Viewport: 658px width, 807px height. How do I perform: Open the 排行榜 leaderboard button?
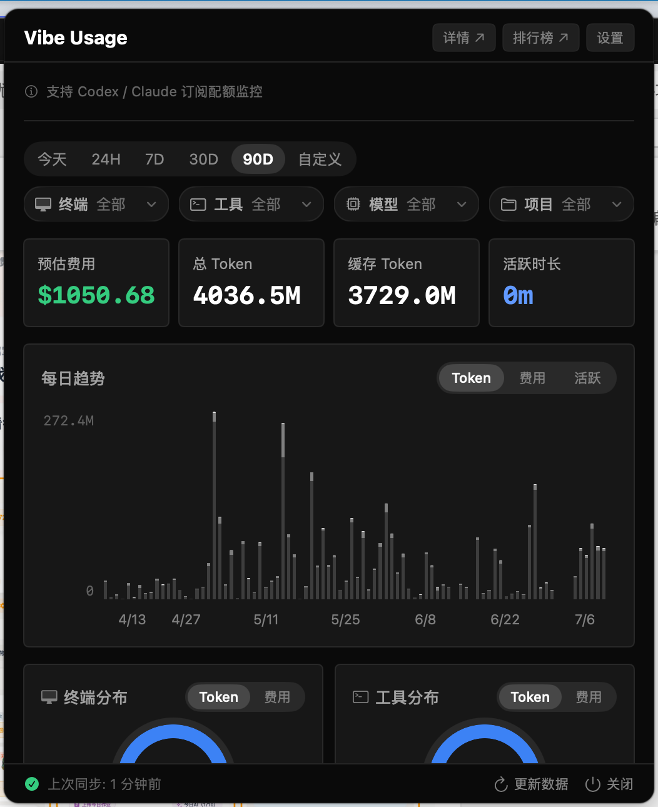tap(541, 38)
